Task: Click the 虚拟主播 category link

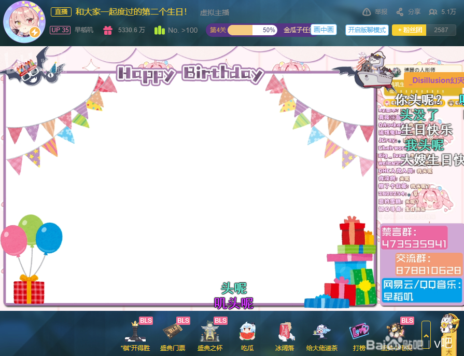Action: pyautogui.click(x=215, y=12)
